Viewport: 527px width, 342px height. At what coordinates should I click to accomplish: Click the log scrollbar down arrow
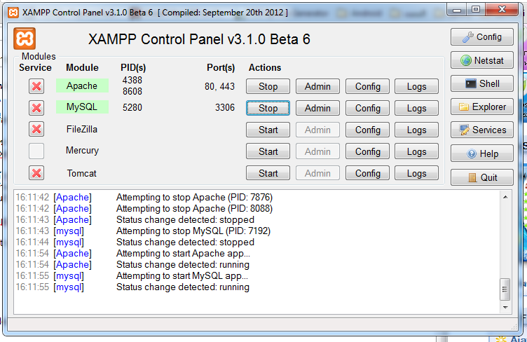pyautogui.click(x=505, y=307)
